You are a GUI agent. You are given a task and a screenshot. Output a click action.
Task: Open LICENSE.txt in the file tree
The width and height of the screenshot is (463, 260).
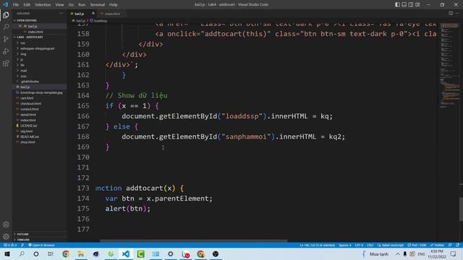pyautogui.click(x=29, y=126)
